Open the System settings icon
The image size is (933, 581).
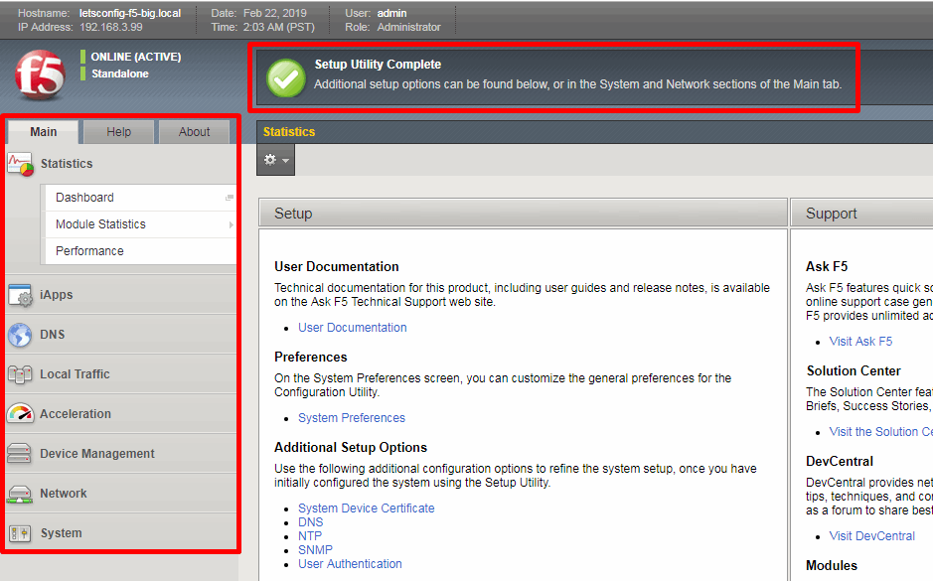click(x=20, y=533)
